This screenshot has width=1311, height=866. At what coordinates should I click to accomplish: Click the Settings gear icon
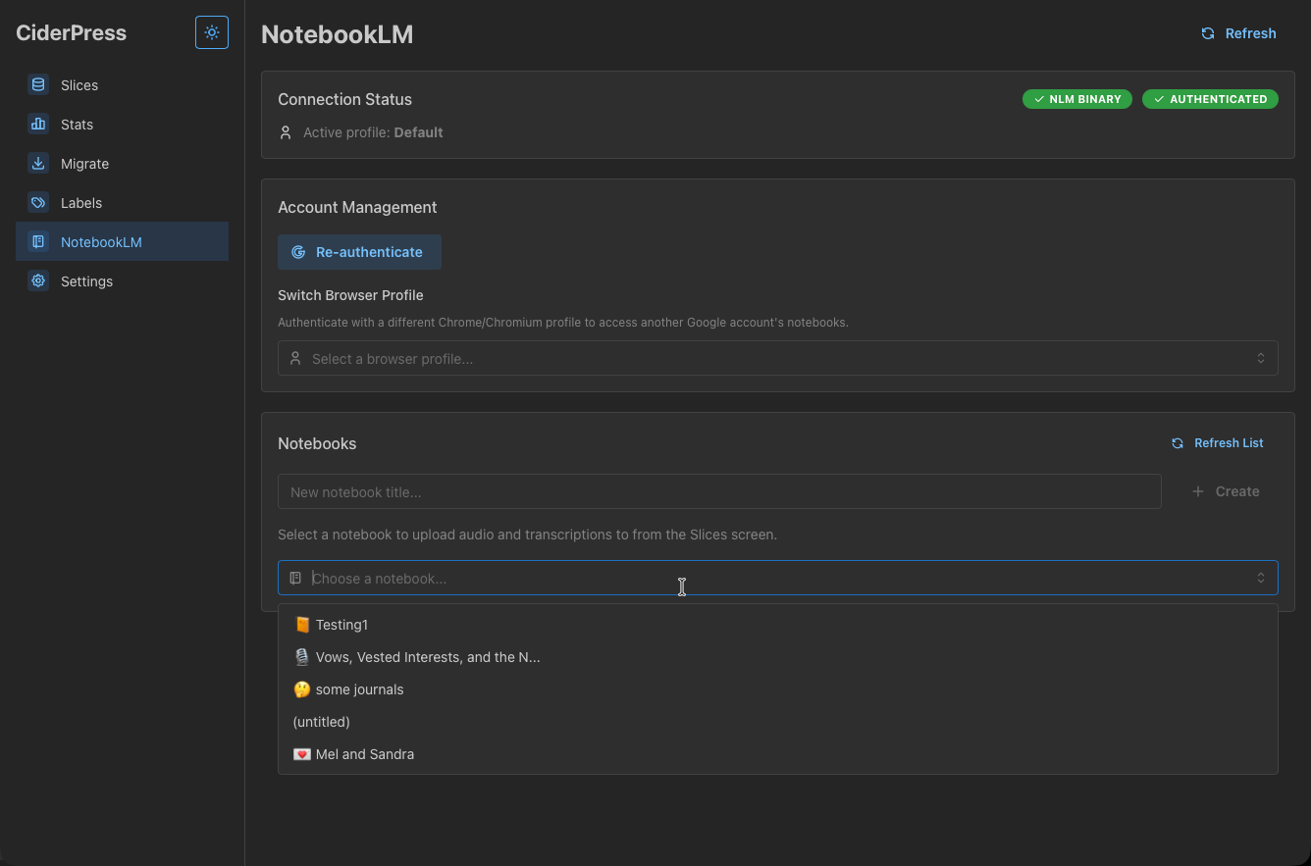coord(38,281)
